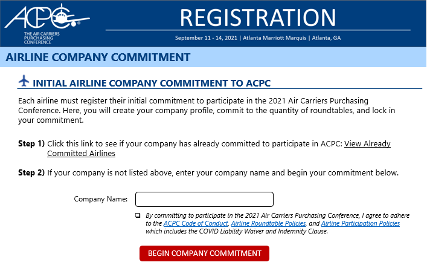Open the View Already Committed Airlines link

[x=219, y=148]
